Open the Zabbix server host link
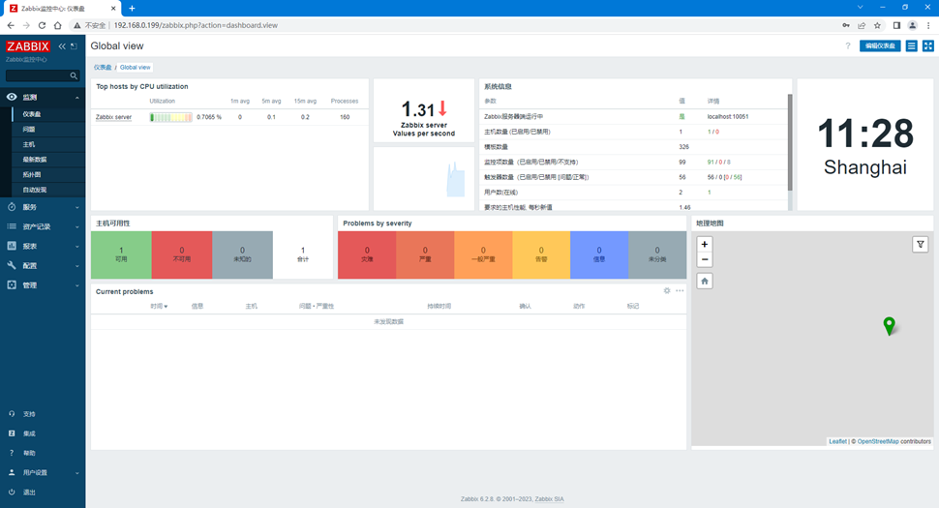939x508 pixels. pos(114,117)
